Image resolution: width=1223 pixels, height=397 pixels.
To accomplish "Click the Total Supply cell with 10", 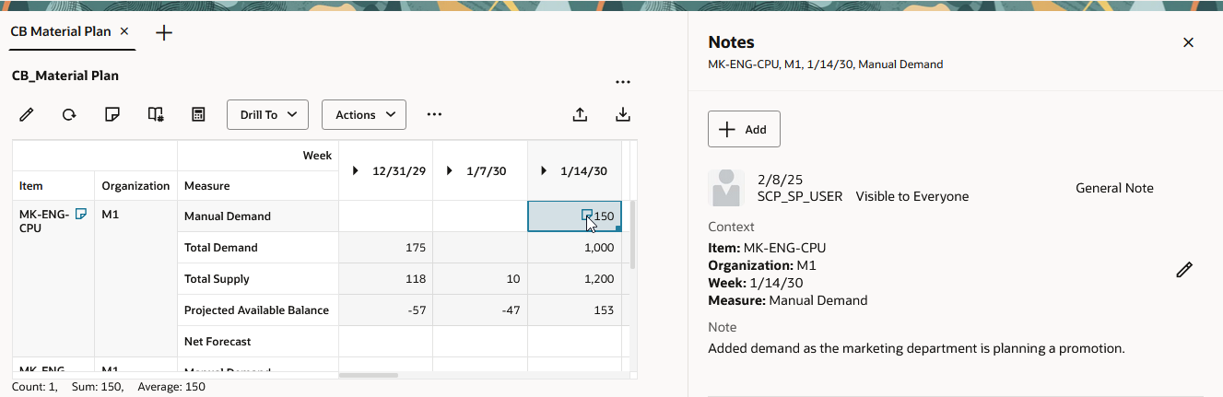I will 480,279.
